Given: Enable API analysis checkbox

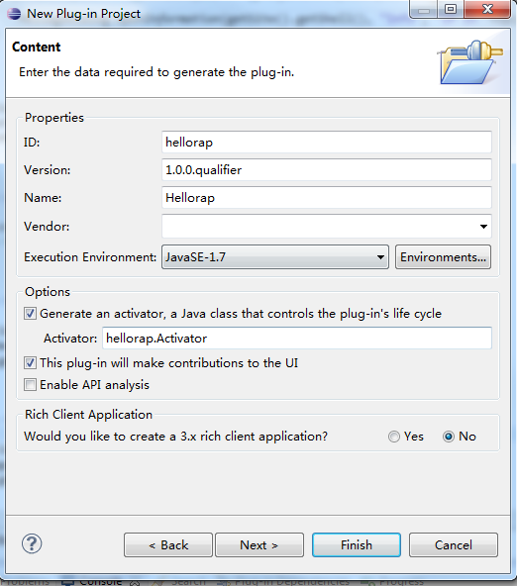Looking at the screenshot, I should [30, 384].
